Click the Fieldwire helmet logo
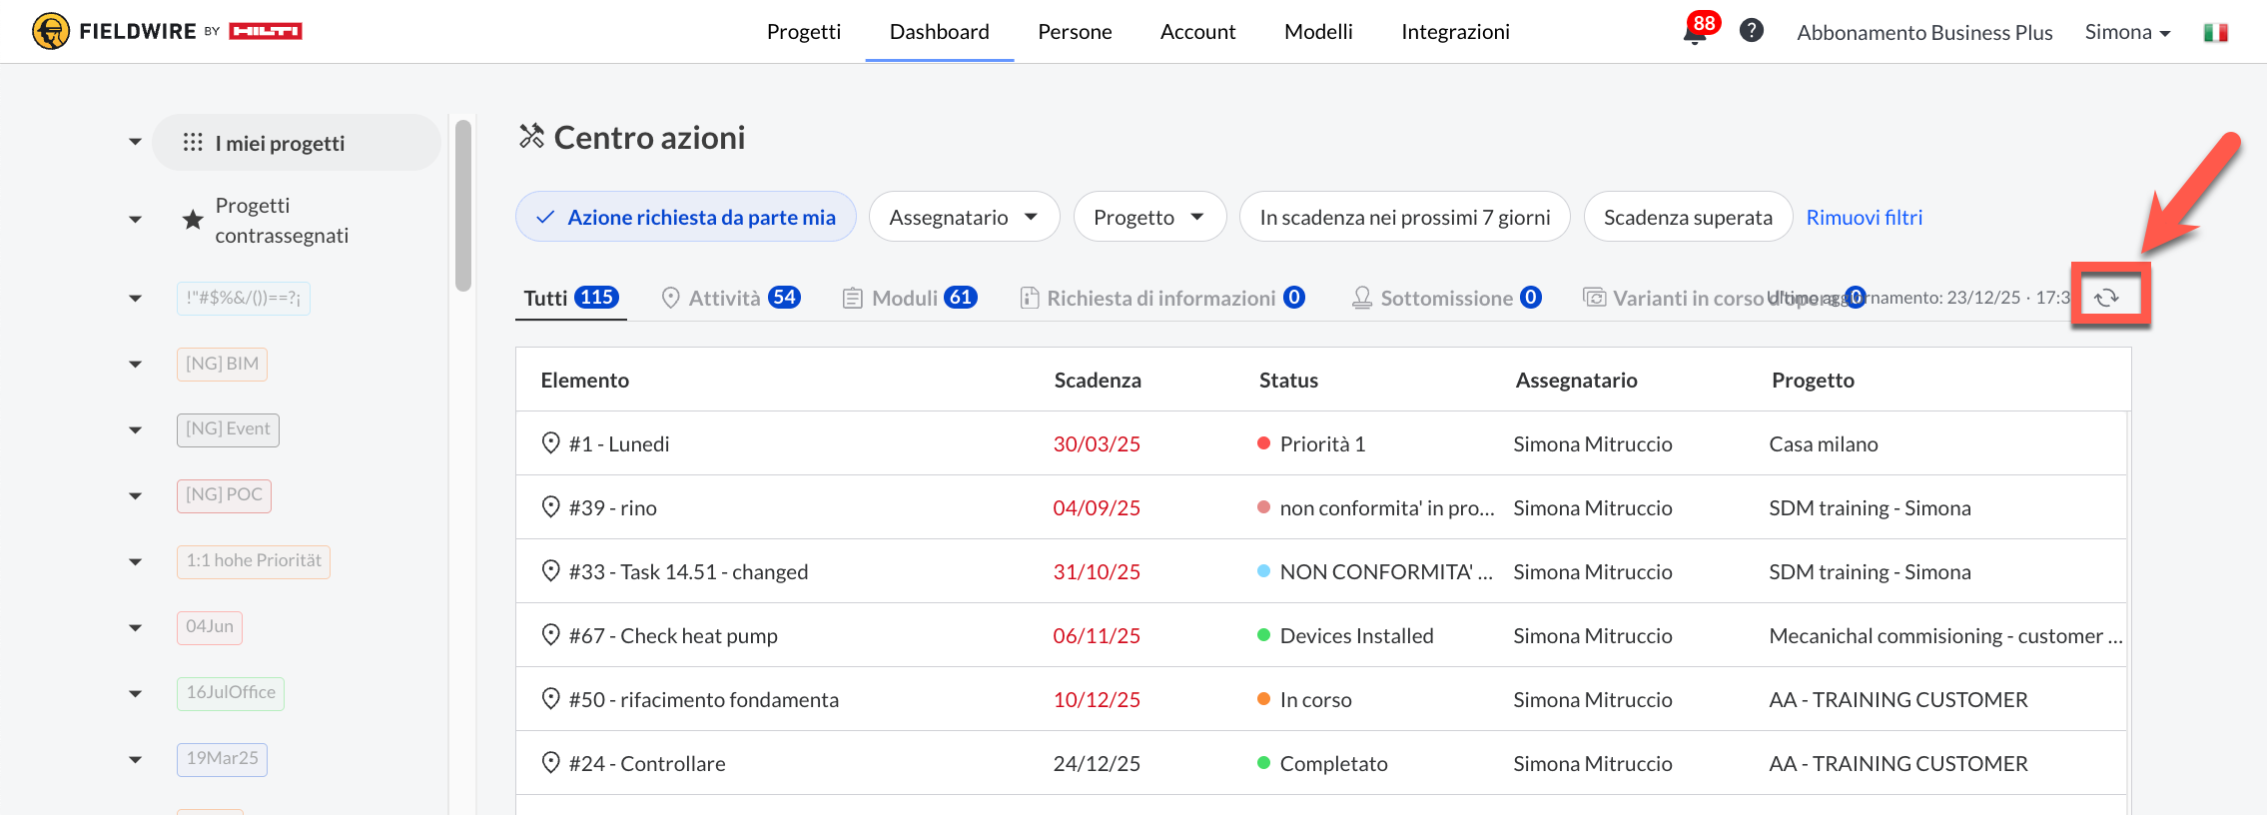Screen dimensions: 2267x815 point(51,31)
